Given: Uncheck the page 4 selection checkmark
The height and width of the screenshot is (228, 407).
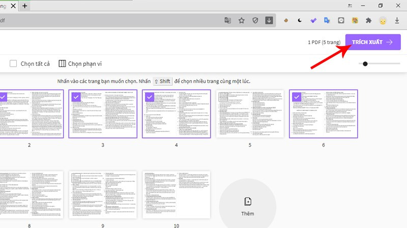Looking at the screenshot, I should click(x=150, y=97).
